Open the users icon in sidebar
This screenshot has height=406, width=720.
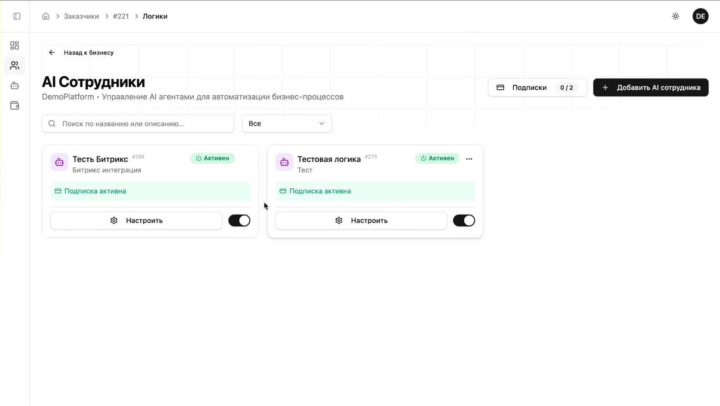tap(15, 66)
